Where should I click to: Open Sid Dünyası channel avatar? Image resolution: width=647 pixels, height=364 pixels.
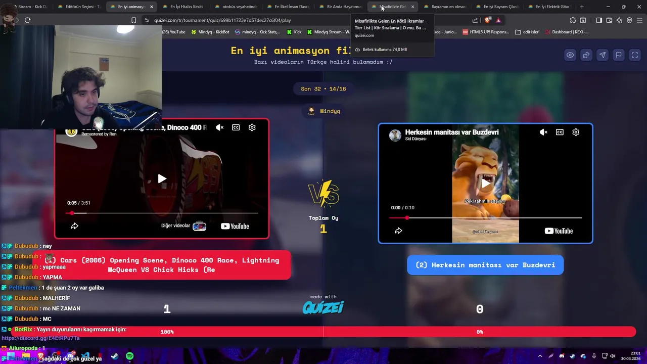(395, 135)
